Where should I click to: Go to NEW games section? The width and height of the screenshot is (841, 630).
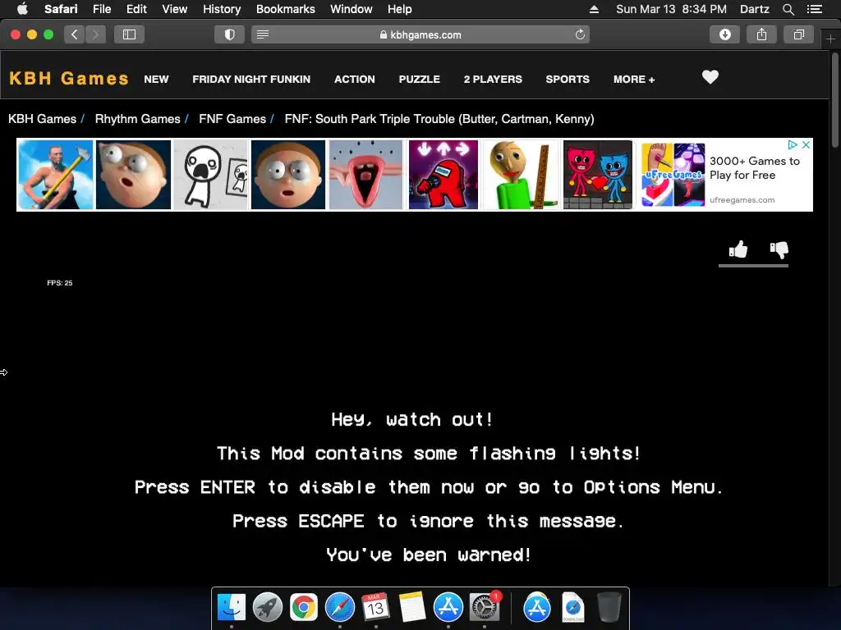click(156, 80)
